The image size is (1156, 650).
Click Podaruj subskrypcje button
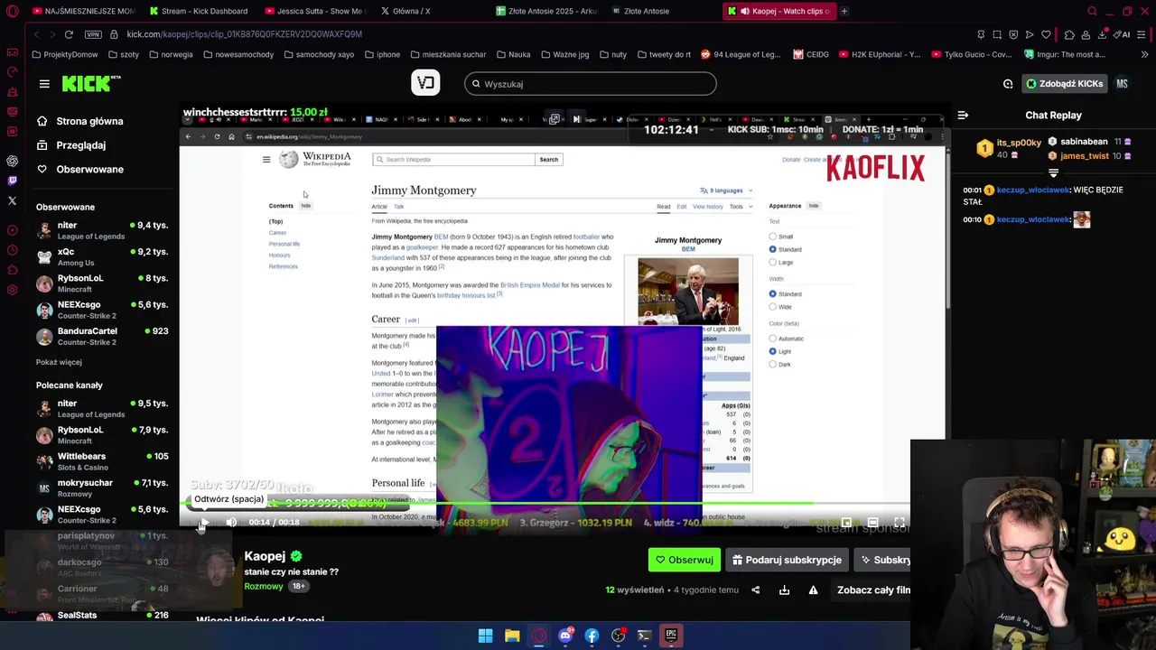click(787, 560)
